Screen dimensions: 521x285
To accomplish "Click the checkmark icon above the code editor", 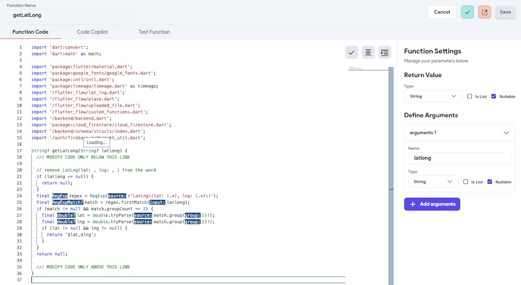I will coord(352,53).
